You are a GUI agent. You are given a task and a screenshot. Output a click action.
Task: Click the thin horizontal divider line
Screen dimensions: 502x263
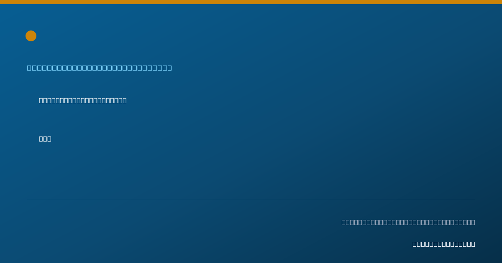point(251,199)
